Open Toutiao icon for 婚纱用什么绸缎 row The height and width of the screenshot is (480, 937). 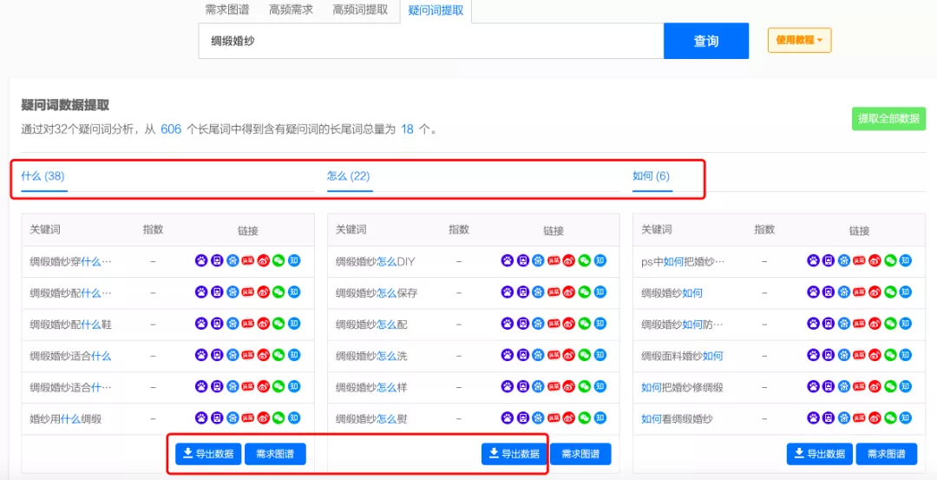247,418
